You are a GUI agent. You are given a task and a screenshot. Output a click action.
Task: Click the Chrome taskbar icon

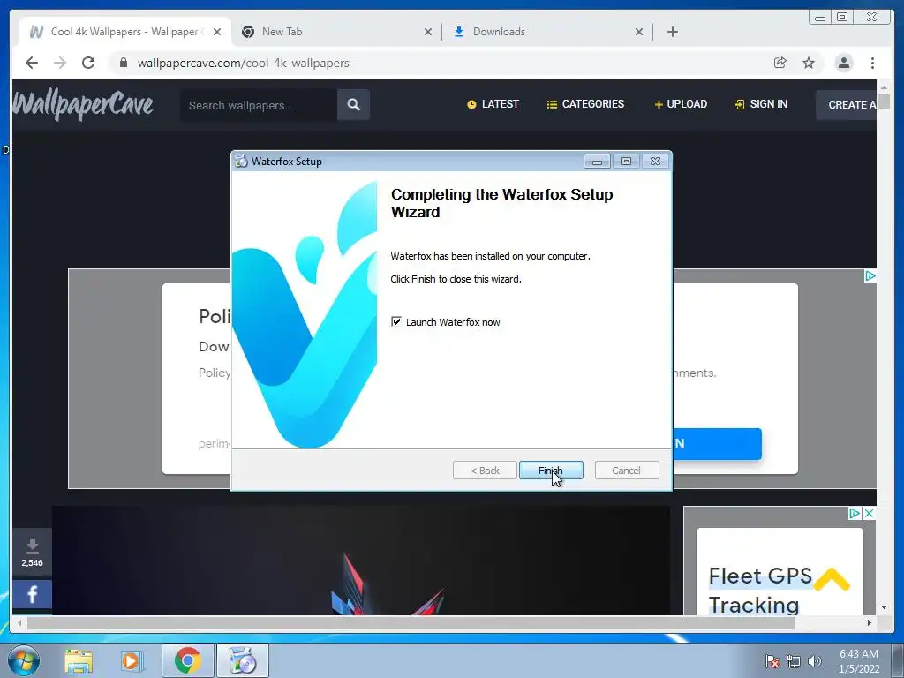pyautogui.click(x=187, y=660)
